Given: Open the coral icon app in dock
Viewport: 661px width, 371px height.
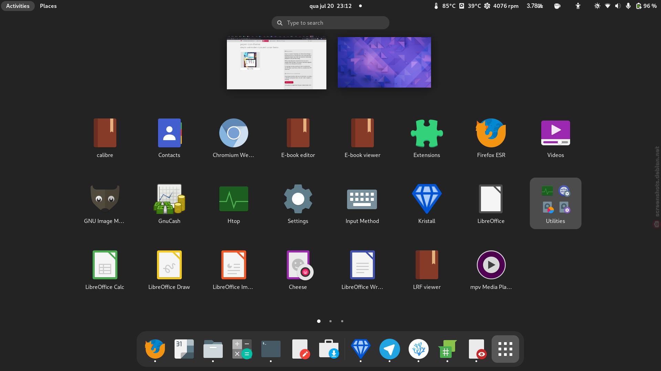Looking at the screenshot, I should coord(418,349).
